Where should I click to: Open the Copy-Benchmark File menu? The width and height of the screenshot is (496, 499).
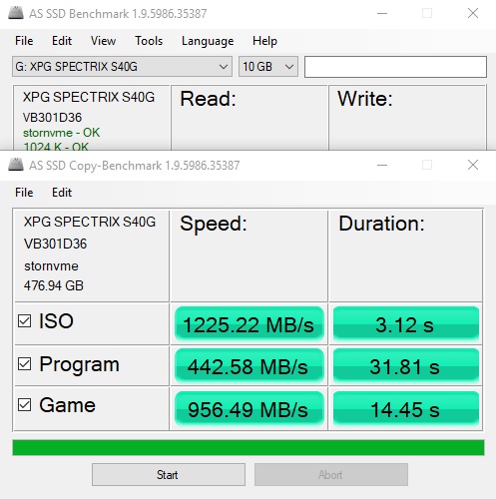pyautogui.click(x=24, y=193)
